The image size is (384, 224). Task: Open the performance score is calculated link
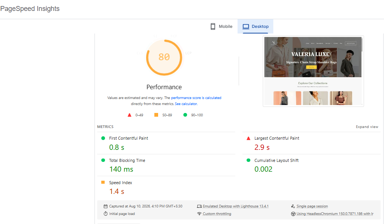click(x=196, y=98)
